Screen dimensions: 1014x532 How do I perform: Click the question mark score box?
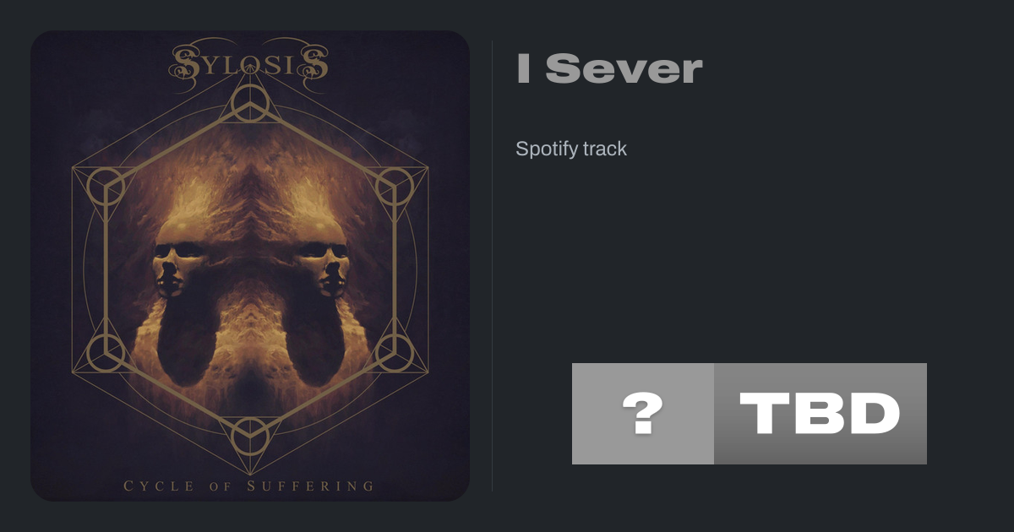(643, 414)
